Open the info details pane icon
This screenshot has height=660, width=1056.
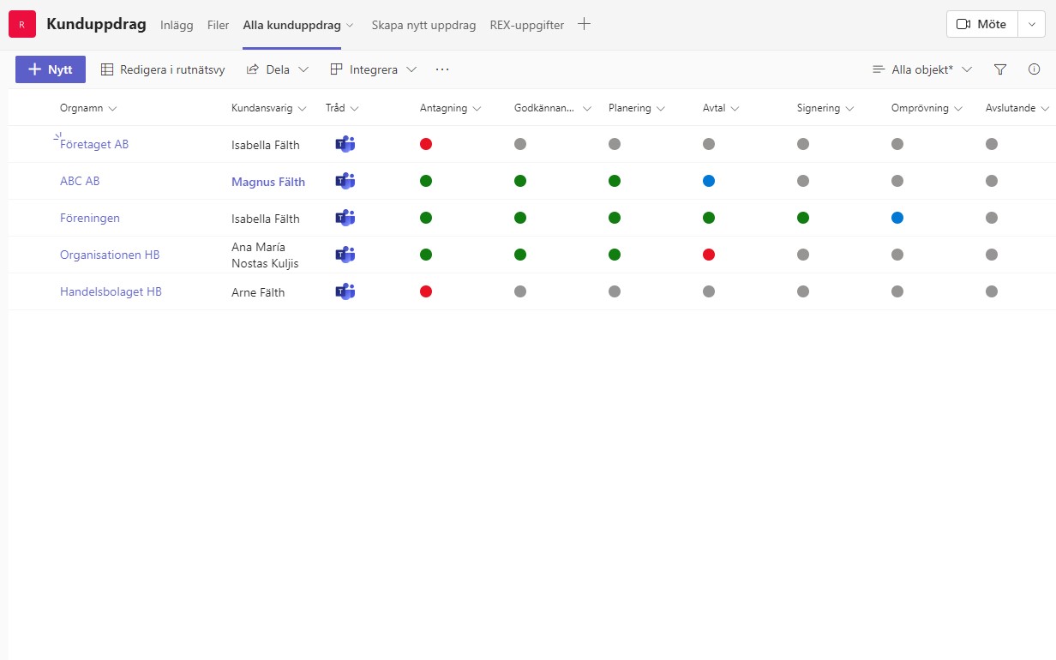(x=1034, y=69)
